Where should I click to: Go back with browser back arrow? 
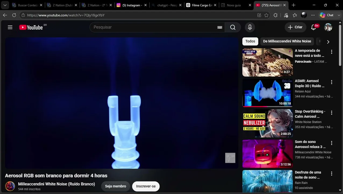(x=5, y=15)
